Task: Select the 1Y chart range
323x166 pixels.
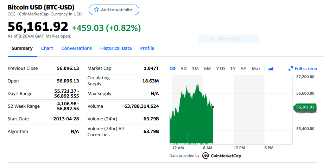Action: click(233, 69)
